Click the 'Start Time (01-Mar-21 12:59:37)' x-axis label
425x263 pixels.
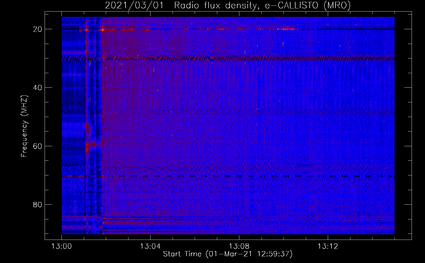coord(228,254)
